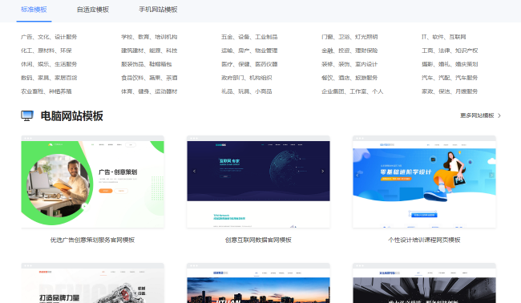Choose the 建筑建材、能源、科技 category
The width and height of the screenshot is (521, 303).
[x=149, y=50]
